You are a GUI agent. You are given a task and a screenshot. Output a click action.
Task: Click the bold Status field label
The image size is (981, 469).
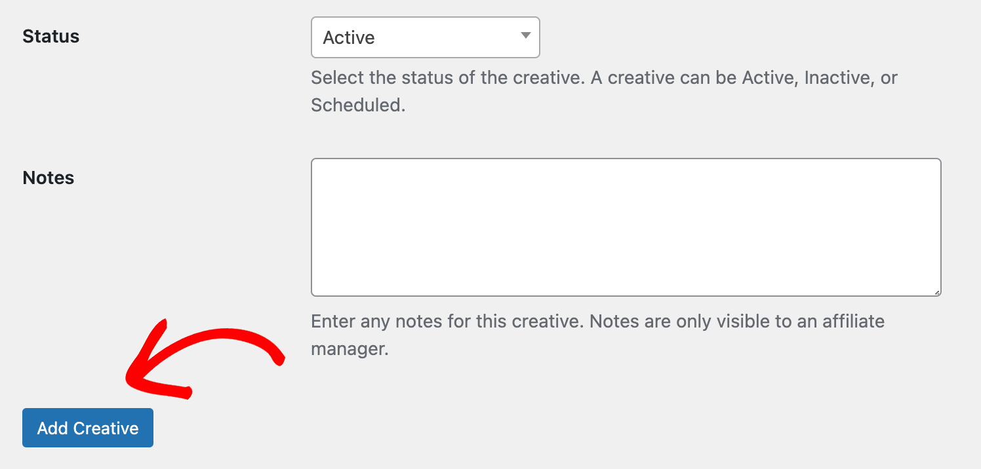(51, 37)
